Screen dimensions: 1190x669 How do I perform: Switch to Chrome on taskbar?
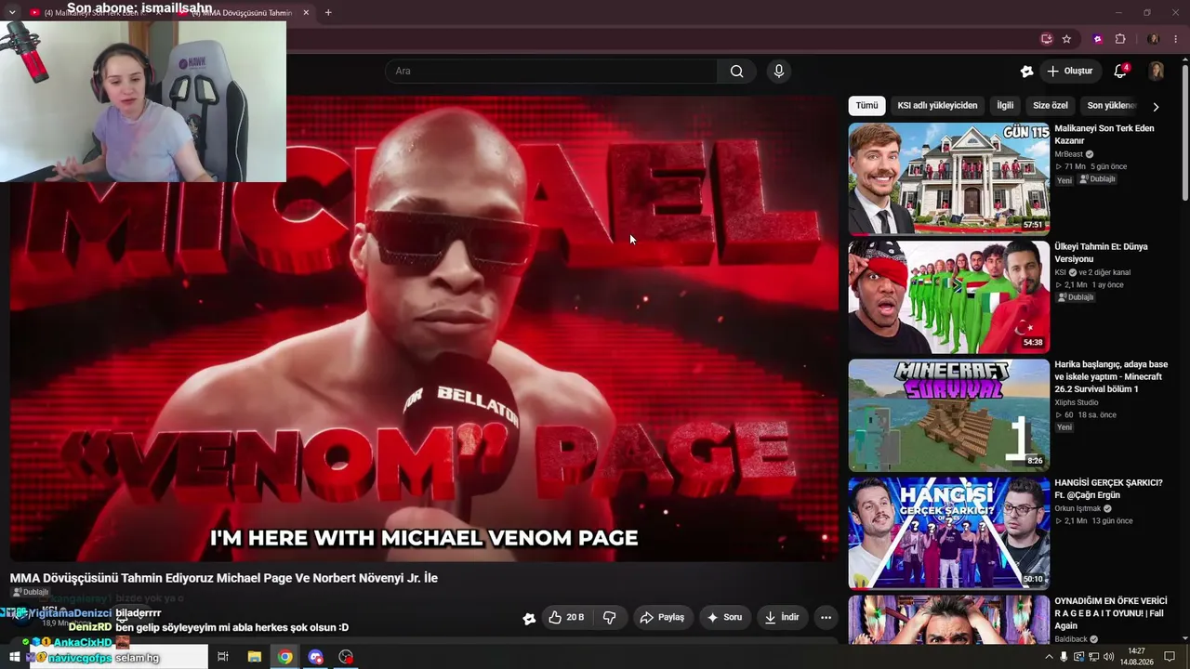(x=284, y=657)
